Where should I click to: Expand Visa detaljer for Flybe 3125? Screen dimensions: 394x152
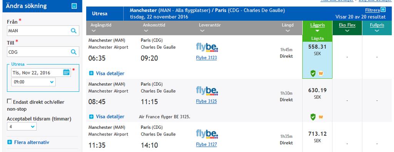tap(107, 117)
